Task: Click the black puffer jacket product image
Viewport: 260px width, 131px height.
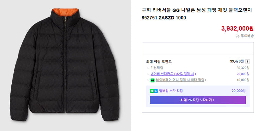Action: [x=65, y=65]
